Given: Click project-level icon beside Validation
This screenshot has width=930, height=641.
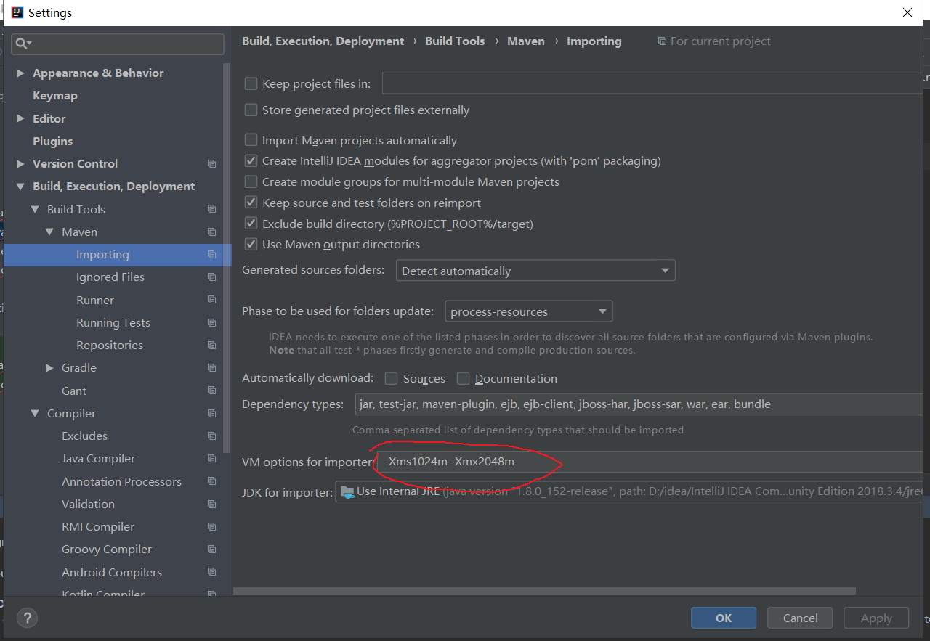Looking at the screenshot, I should pos(211,505).
